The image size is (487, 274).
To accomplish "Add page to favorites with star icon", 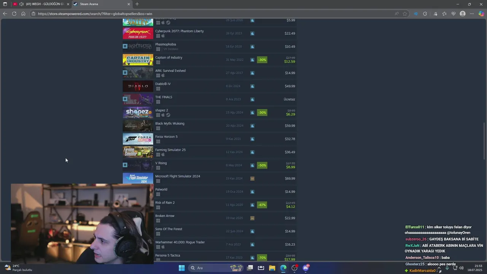I will coord(405,14).
